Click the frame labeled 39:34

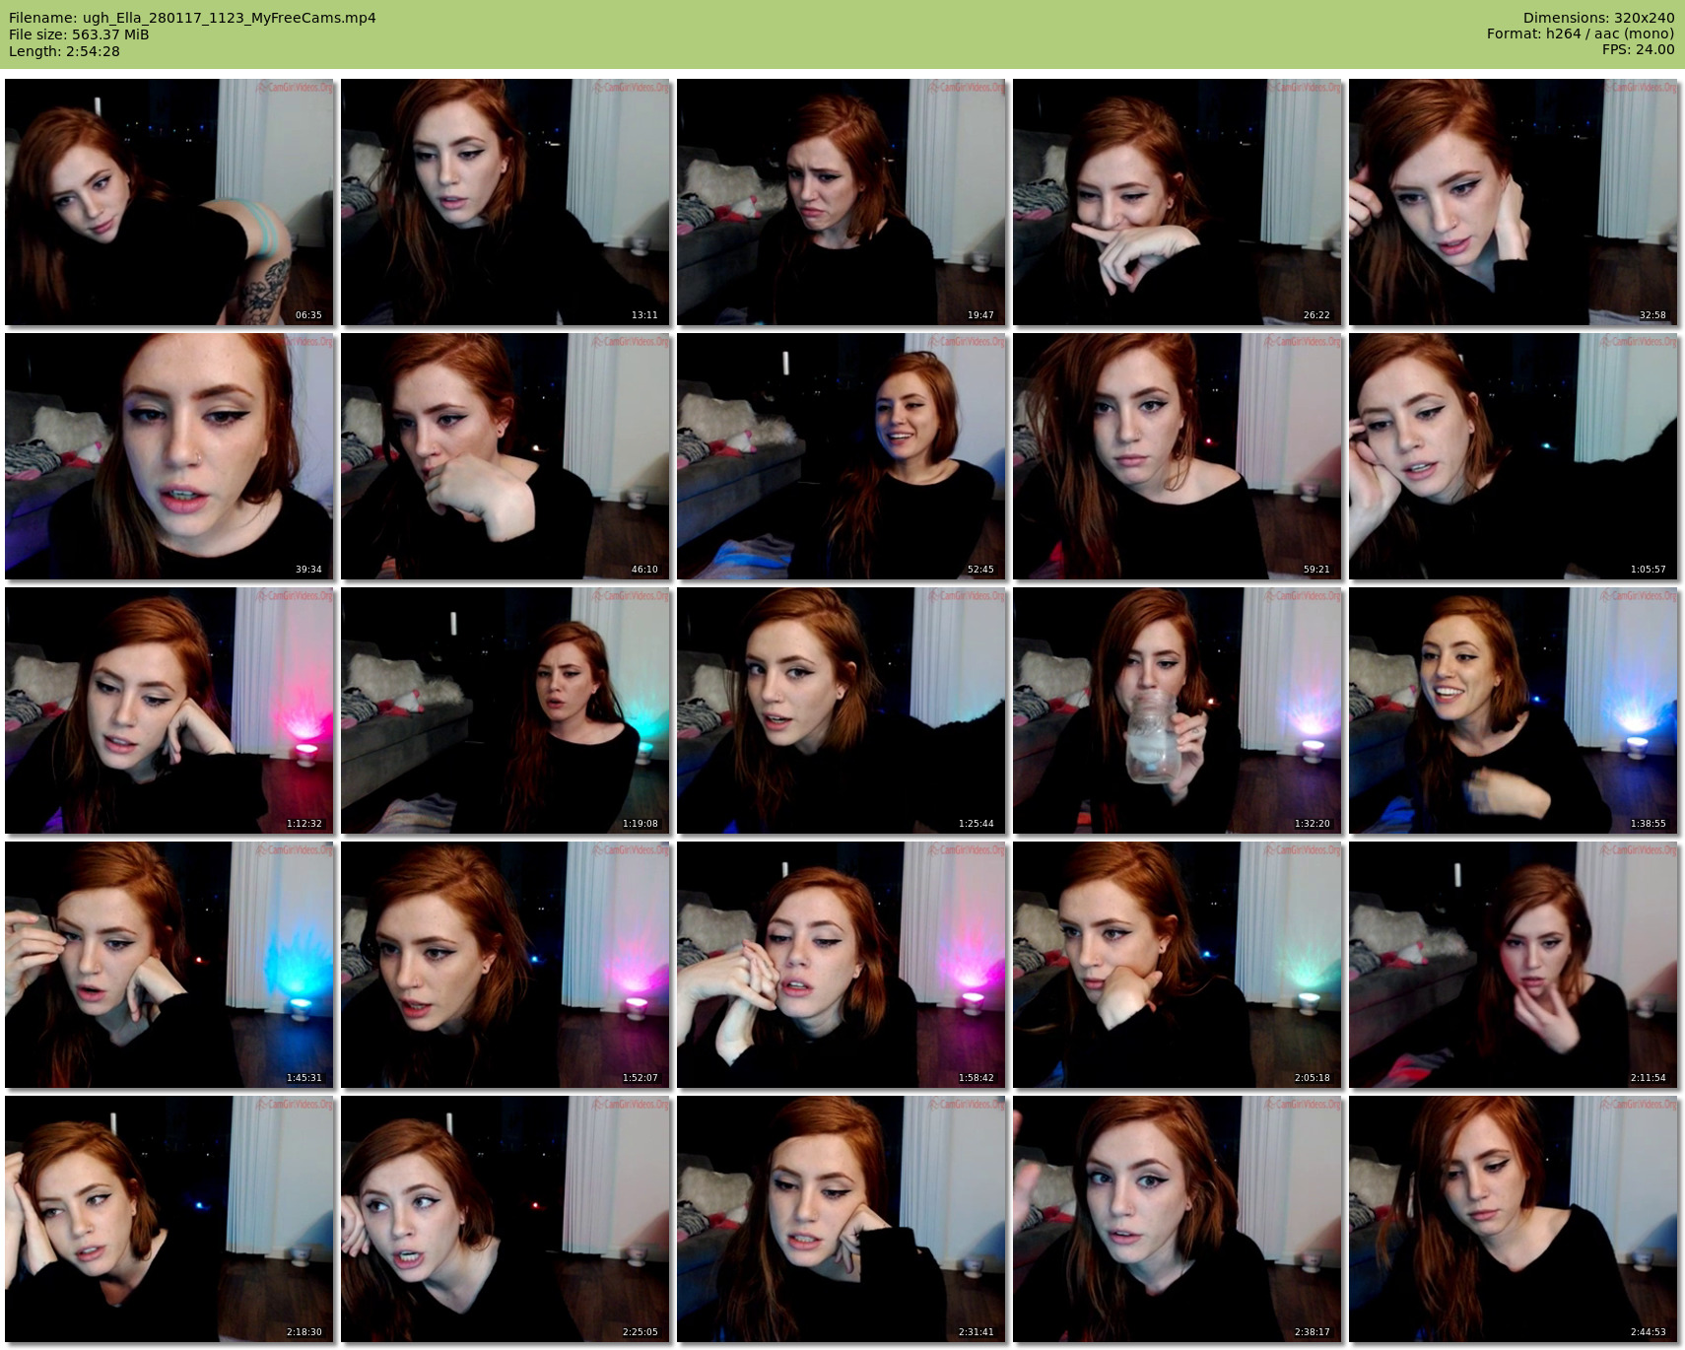[x=169, y=456]
